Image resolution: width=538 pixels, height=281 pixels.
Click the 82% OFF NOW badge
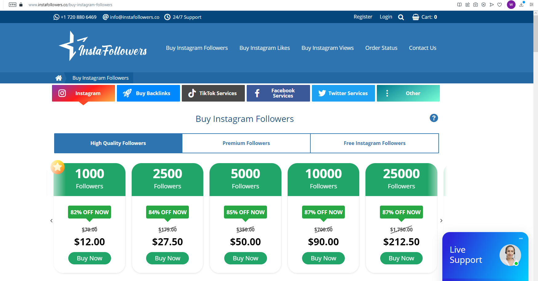click(x=90, y=212)
